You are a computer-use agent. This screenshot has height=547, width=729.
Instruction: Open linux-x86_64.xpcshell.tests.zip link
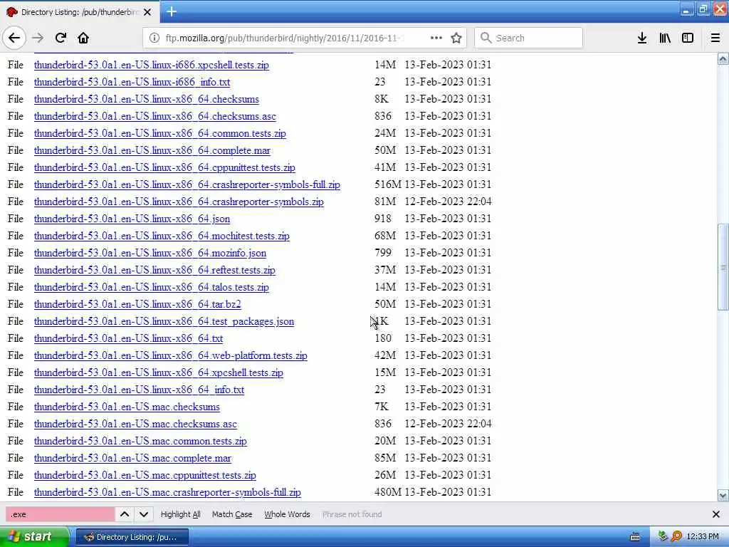coord(159,373)
